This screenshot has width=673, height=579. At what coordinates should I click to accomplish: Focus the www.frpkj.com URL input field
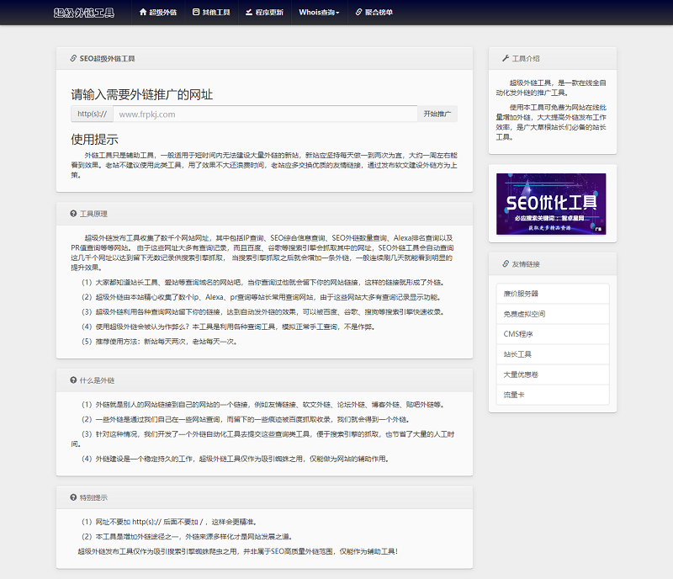[x=265, y=114]
